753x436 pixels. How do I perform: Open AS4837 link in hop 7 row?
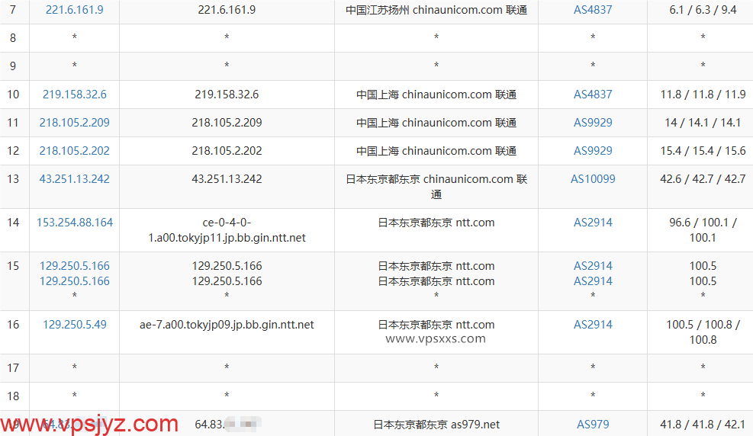click(x=593, y=10)
